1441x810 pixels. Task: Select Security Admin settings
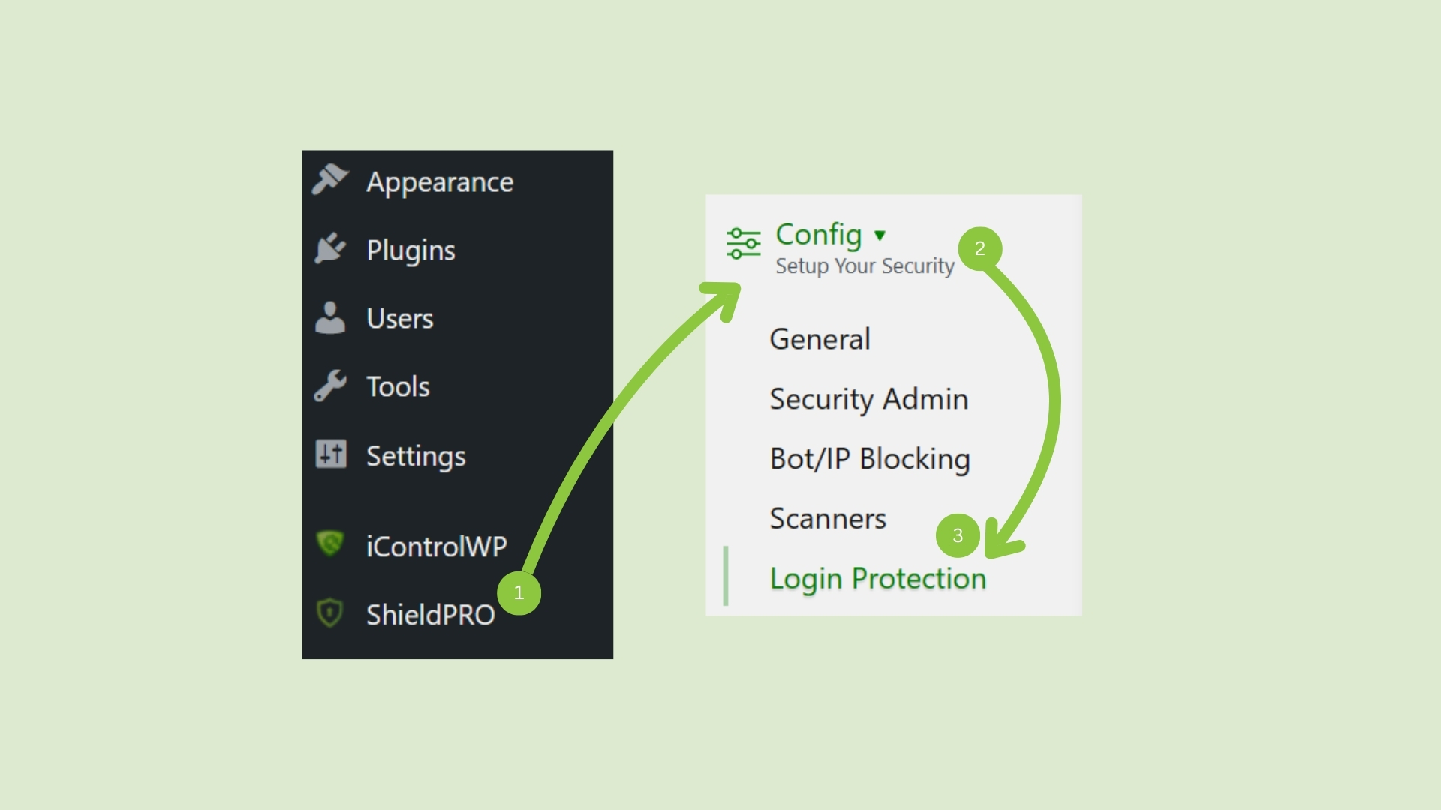click(868, 398)
